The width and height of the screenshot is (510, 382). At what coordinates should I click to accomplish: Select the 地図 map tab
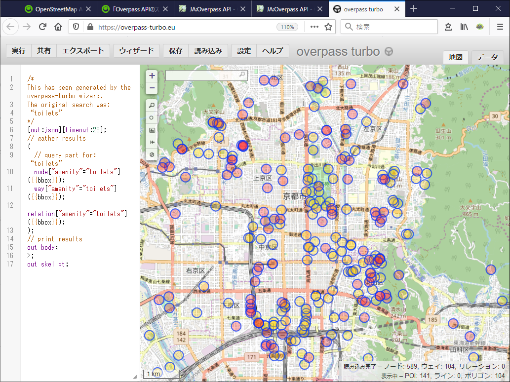tap(456, 57)
